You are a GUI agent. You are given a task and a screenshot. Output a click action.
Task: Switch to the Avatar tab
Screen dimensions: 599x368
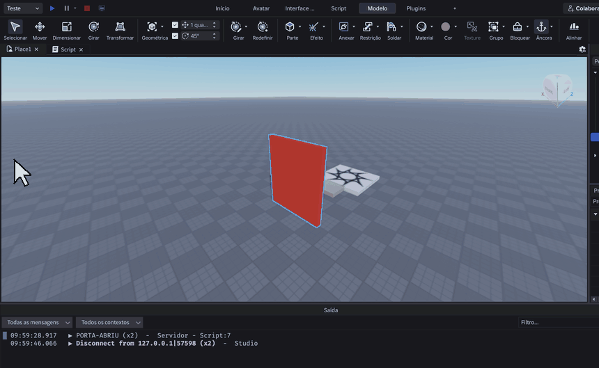[261, 8]
